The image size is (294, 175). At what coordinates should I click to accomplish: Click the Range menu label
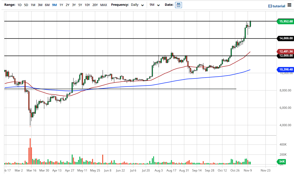pyautogui.click(x=10, y=5)
